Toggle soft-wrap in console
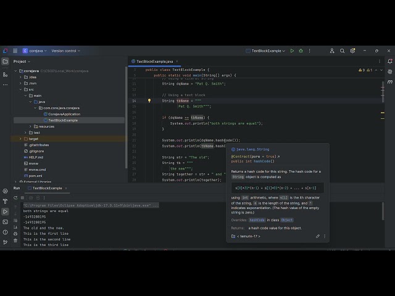 coord(15,221)
